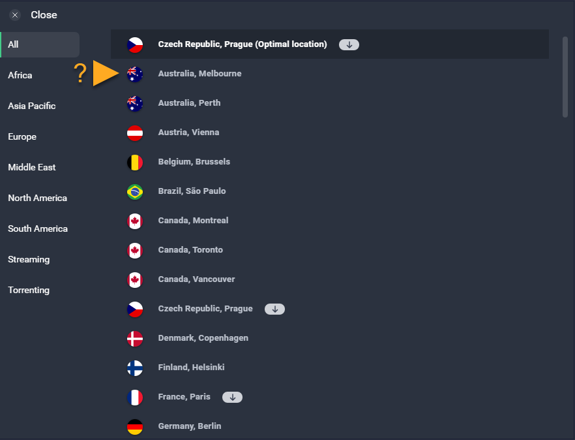Expand the Optimal location Prague arrow badge
The image size is (575, 440).
[x=349, y=45]
